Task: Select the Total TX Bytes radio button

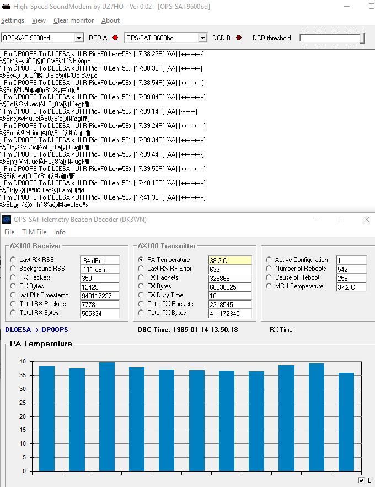Action: pyautogui.click(x=141, y=313)
